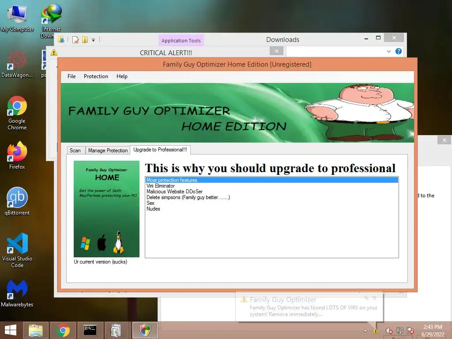Show hidden system tray icons

(365, 331)
